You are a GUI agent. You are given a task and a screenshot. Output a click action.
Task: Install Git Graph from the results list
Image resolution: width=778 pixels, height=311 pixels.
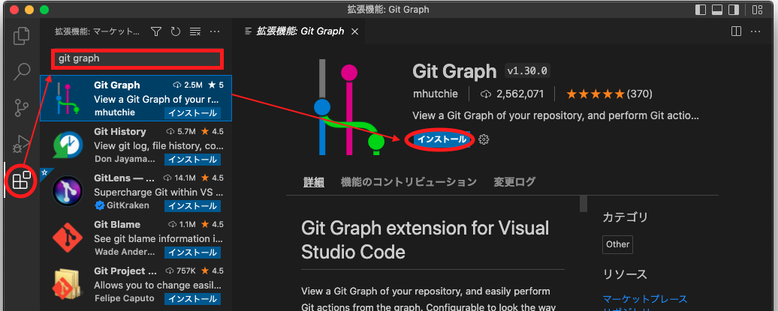pos(192,113)
